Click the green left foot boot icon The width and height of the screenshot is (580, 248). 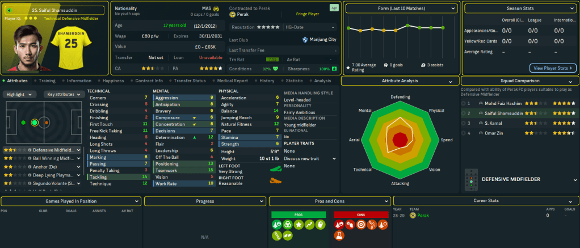pyautogui.click(x=274, y=168)
